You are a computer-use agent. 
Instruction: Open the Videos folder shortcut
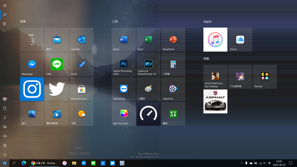pos(5,136)
